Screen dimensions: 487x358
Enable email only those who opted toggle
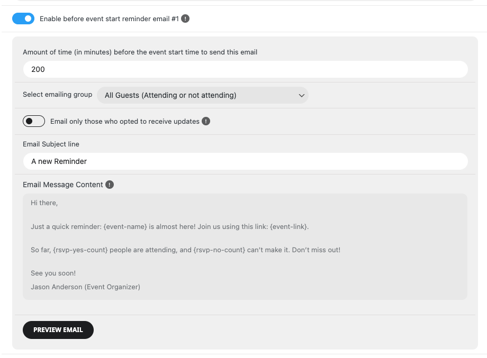point(34,121)
